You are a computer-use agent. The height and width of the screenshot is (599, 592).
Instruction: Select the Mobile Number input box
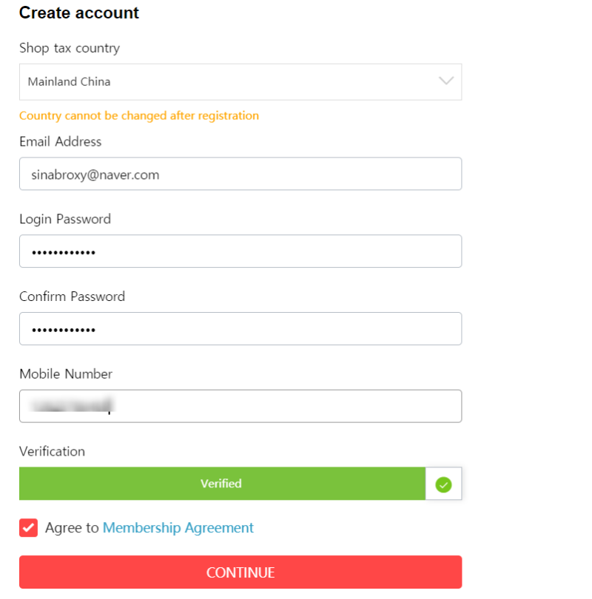pyautogui.click(x=240, y=406)
